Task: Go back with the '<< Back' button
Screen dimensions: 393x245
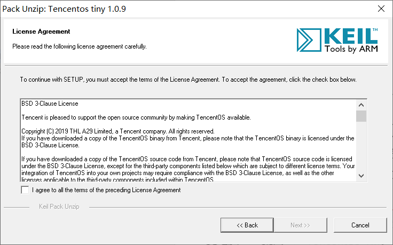Action: [x=247, y=225]
